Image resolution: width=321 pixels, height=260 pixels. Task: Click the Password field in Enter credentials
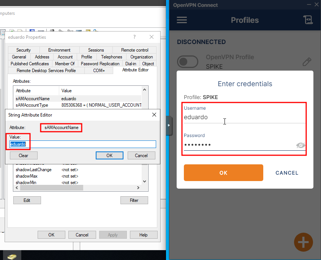[x=240, y=145]
